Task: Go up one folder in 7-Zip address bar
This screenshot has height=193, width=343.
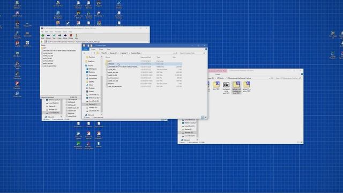Action: click(x=42, y=42)
